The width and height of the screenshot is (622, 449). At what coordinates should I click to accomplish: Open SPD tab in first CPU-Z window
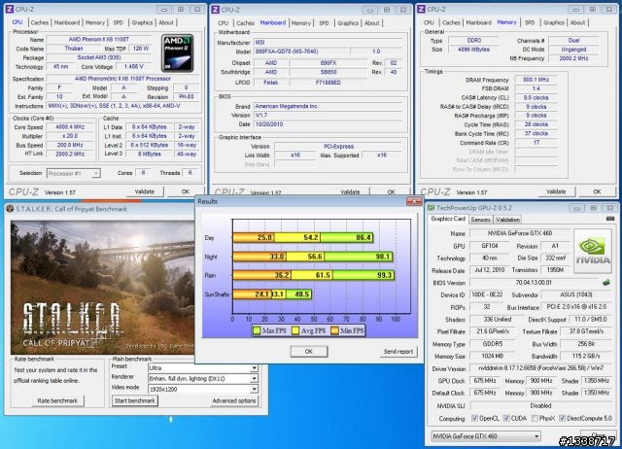[x=119, y=22]
